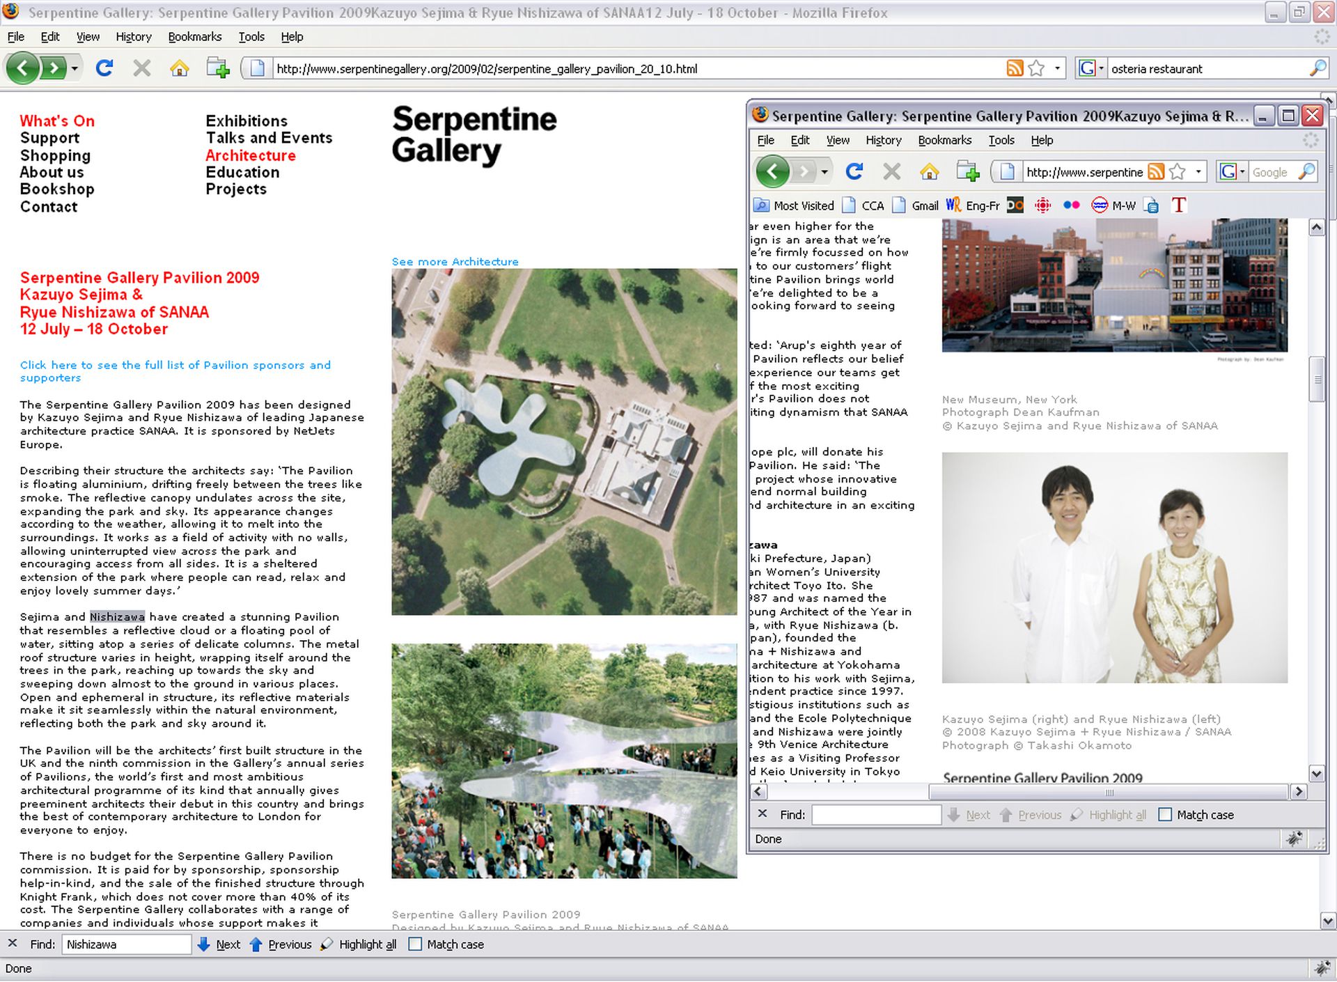This screenshot has height=982, width=1337.
Task: Reload the page in the small window
Action: click(854, 171)
